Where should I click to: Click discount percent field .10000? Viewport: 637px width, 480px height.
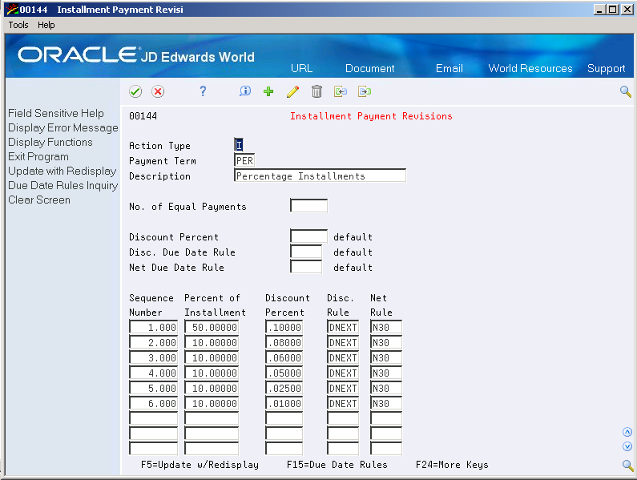pyautogui.click(x=284, y=327)
